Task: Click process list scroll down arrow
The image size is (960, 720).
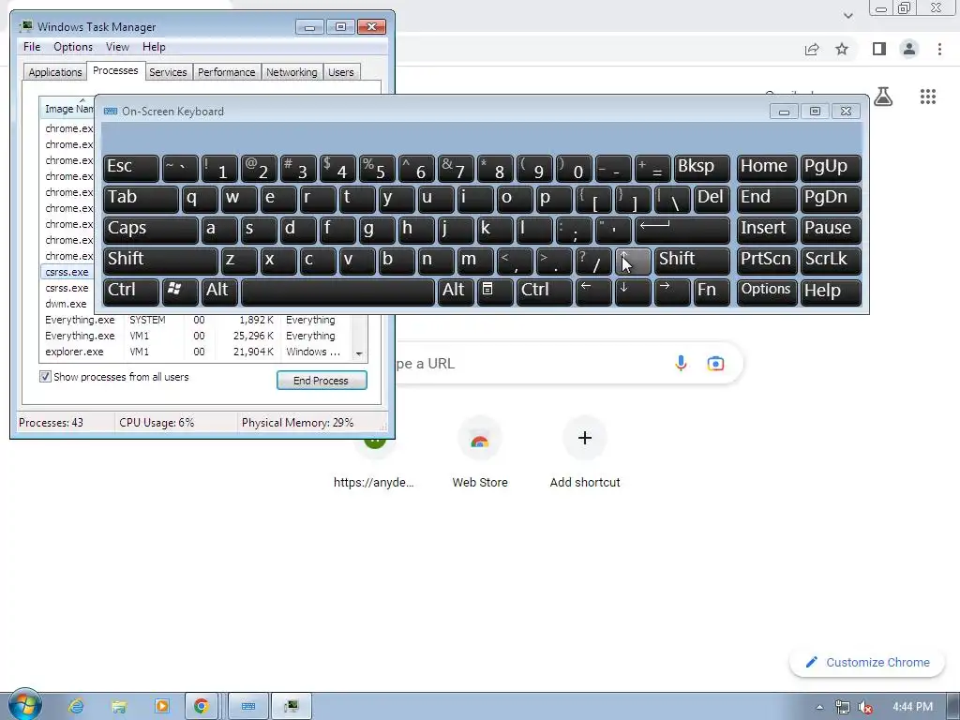Action: click(x=359, y=353)
